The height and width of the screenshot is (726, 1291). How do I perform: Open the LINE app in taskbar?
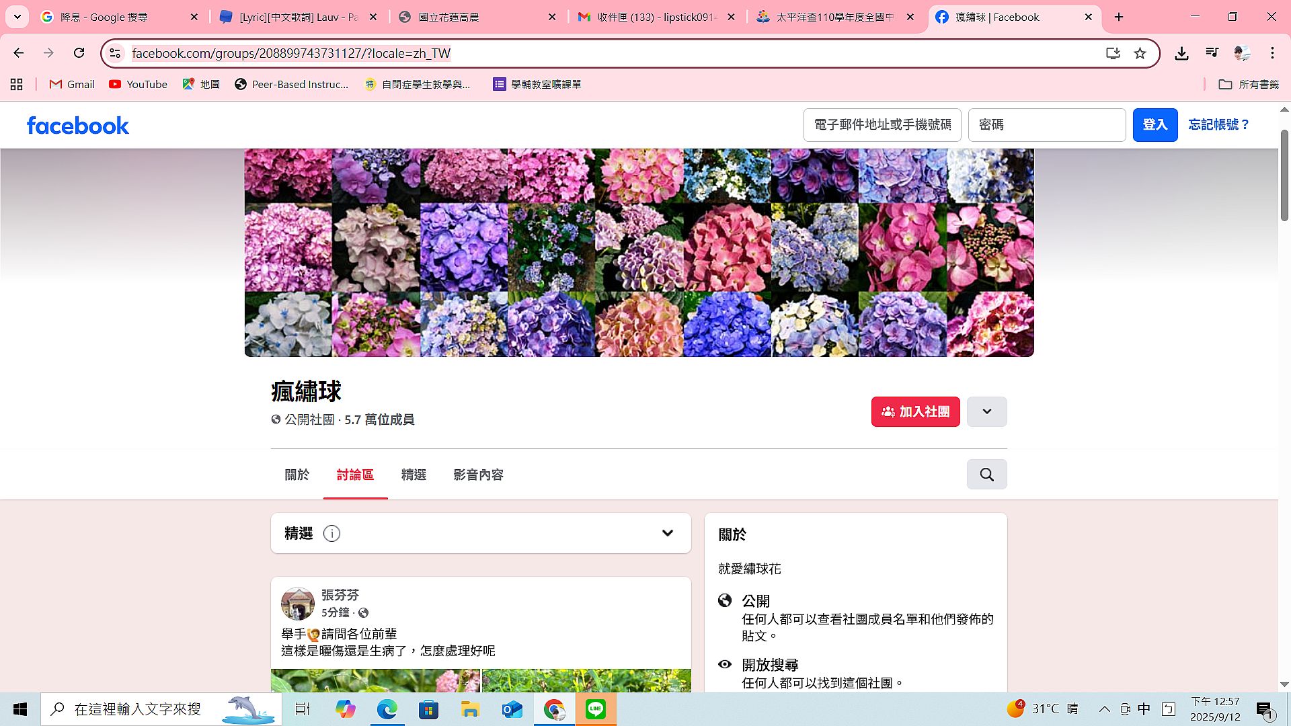pyautogui.click(x=595, y=709)
